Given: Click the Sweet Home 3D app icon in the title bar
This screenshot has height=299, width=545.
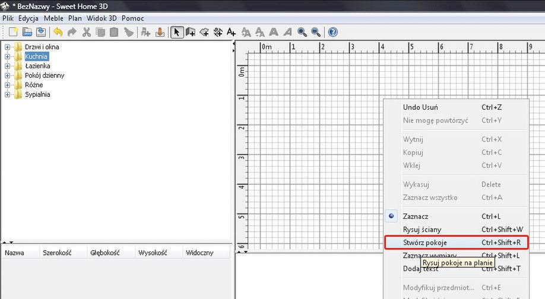Looking at the screenshot, I should click(5, 5).
